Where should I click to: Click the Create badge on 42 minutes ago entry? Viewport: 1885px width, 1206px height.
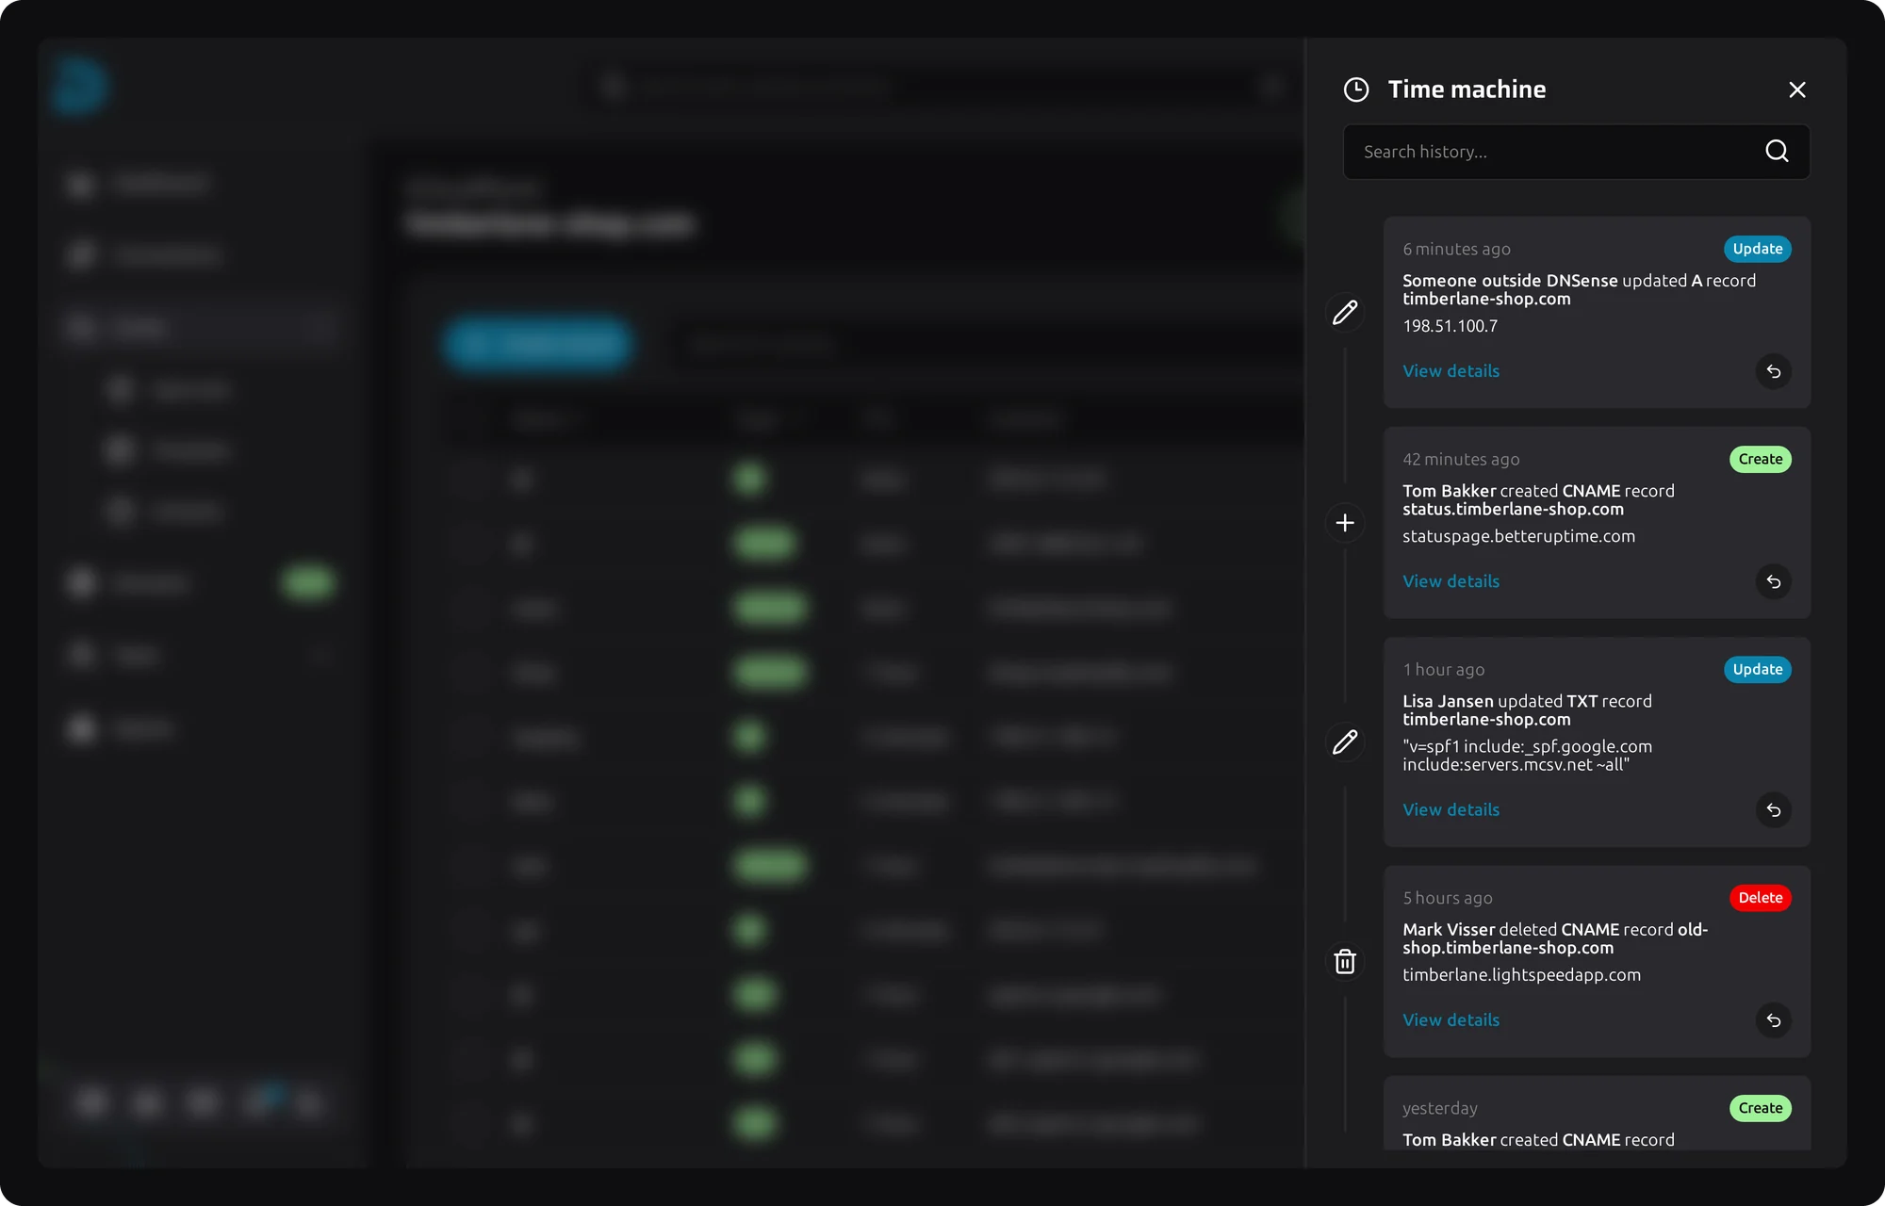click(x=1760, y=459)
